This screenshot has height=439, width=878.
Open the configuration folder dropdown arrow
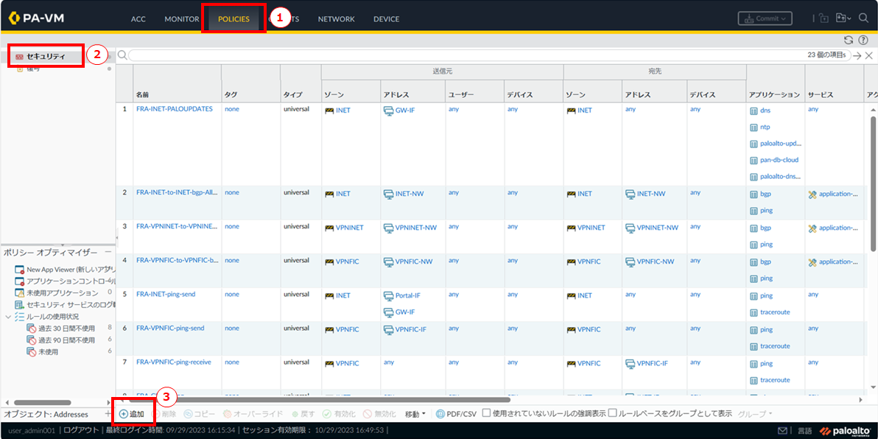849,18
